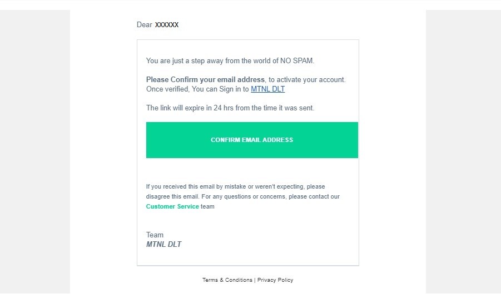Click the word 'team' after Customer Service
Image resolution: width=501 pixels, height=294 pixels.
[x=207, y=206]
